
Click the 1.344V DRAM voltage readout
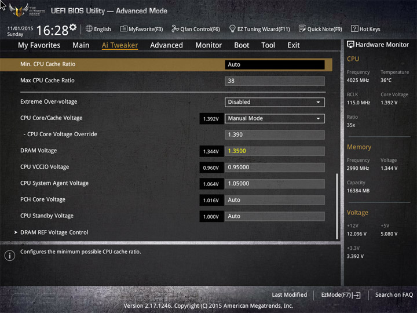211,151
